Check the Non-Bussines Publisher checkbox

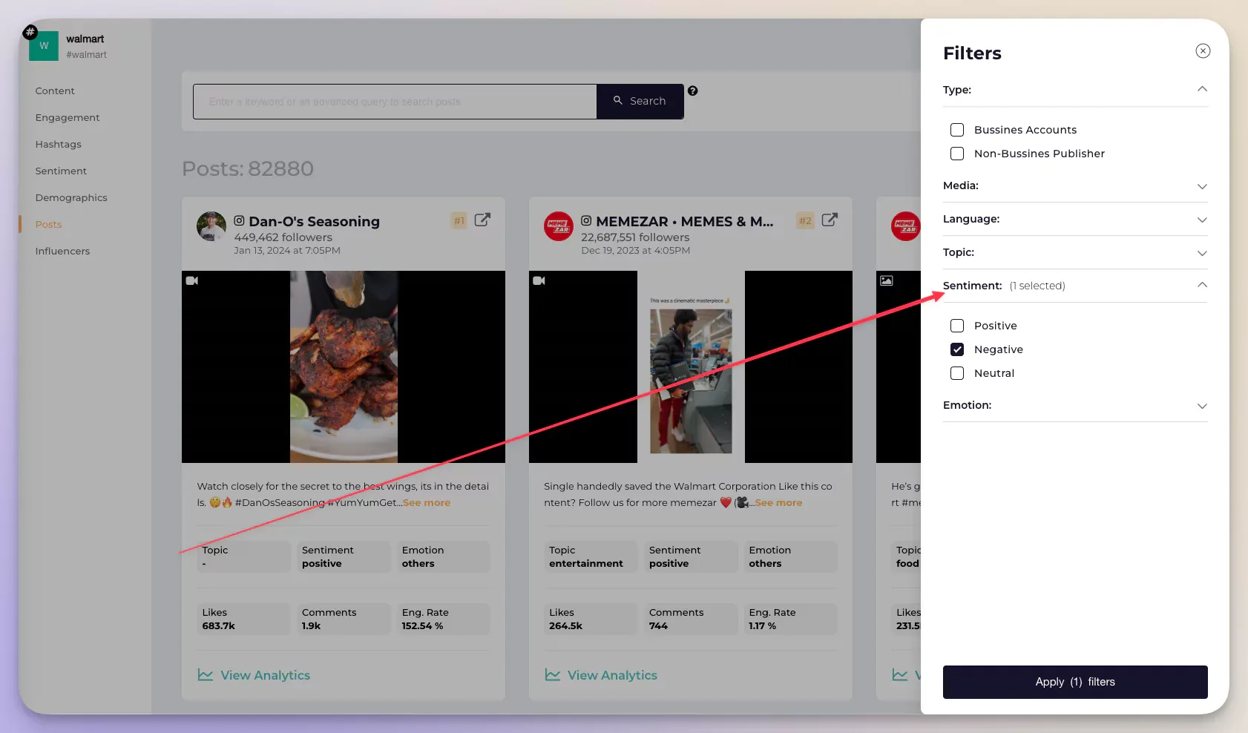(957, 154)
